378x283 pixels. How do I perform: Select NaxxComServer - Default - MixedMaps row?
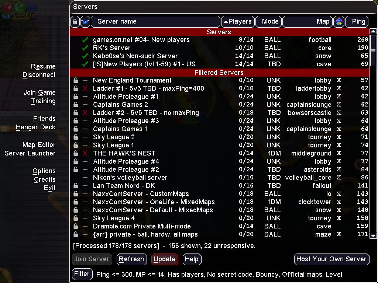[219, 210]
